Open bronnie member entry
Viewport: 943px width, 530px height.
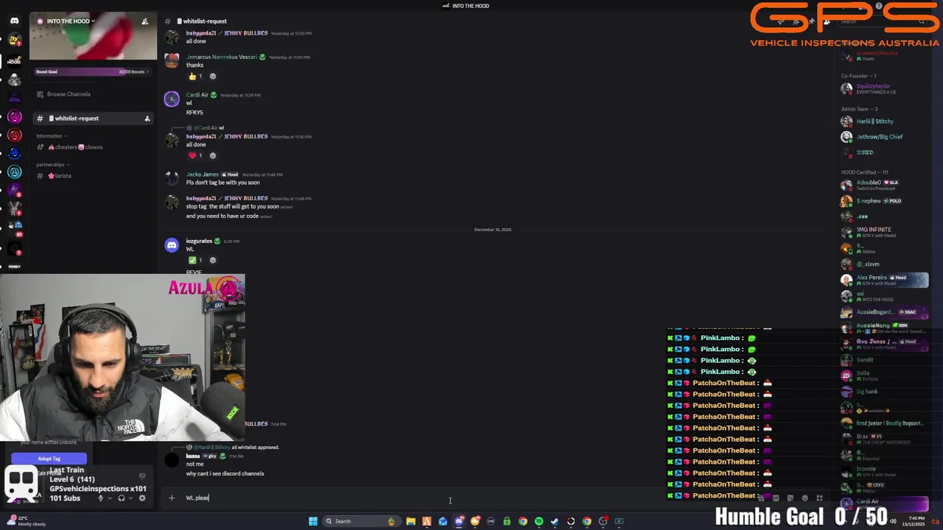pos(883,471)
